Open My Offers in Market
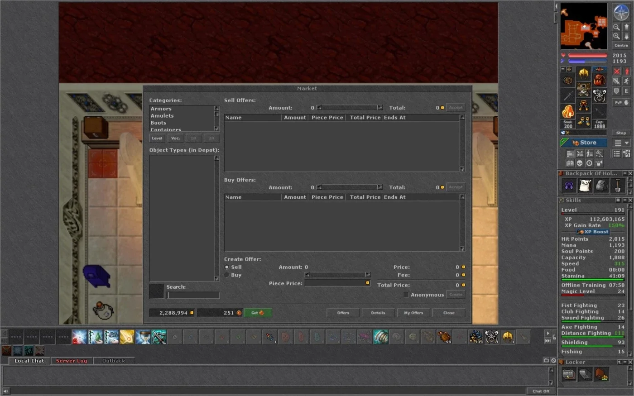The image size is (634, 396). coord(413,313)
